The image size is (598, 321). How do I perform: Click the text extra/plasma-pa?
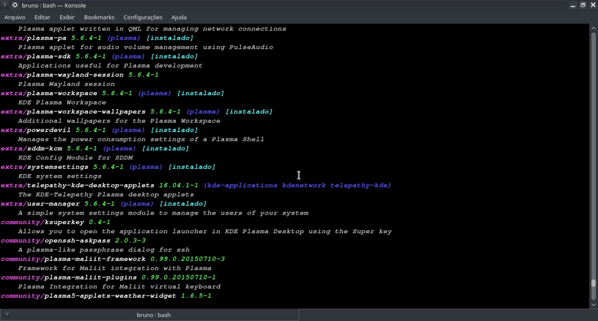click(x=34, y=38)
